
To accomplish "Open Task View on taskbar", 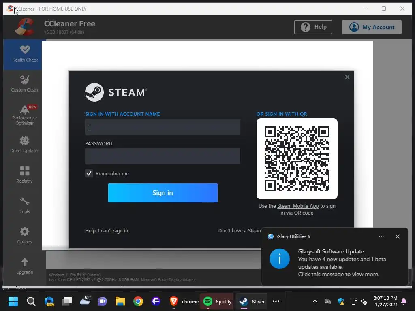I will point(67,301).
